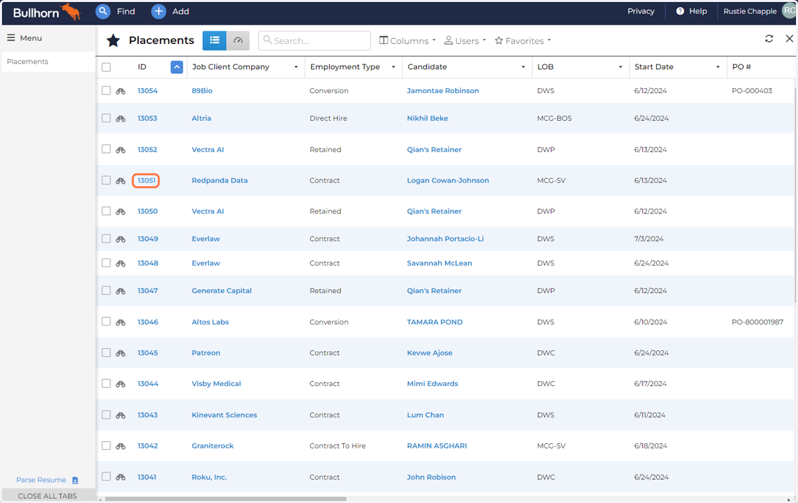Check the box for placement 13051
Screen dimensions: 798x503
tap(106, 180)
